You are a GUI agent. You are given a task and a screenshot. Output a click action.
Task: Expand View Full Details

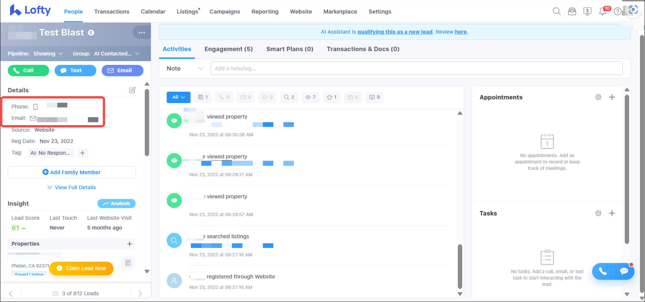click(72, 187)
